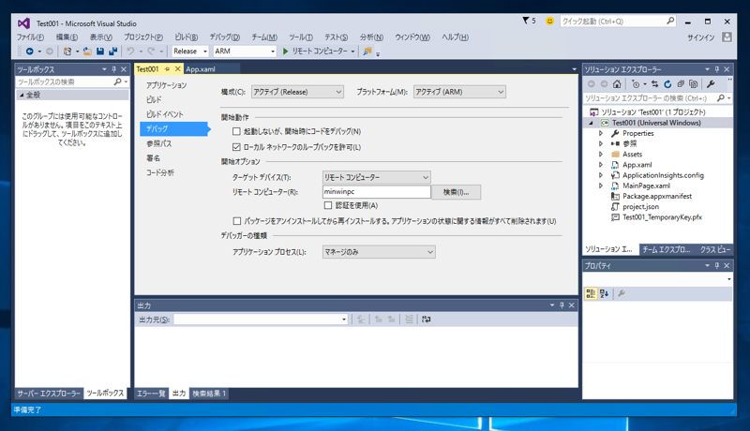Image resolution: width=750 pixels, height=431 pixels.
Task: Open the ビルド(B) menu
Action: point(186,37)
